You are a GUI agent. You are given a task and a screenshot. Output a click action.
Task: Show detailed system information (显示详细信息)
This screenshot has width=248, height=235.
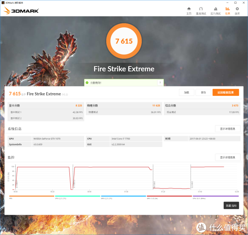tap(228, 129)
